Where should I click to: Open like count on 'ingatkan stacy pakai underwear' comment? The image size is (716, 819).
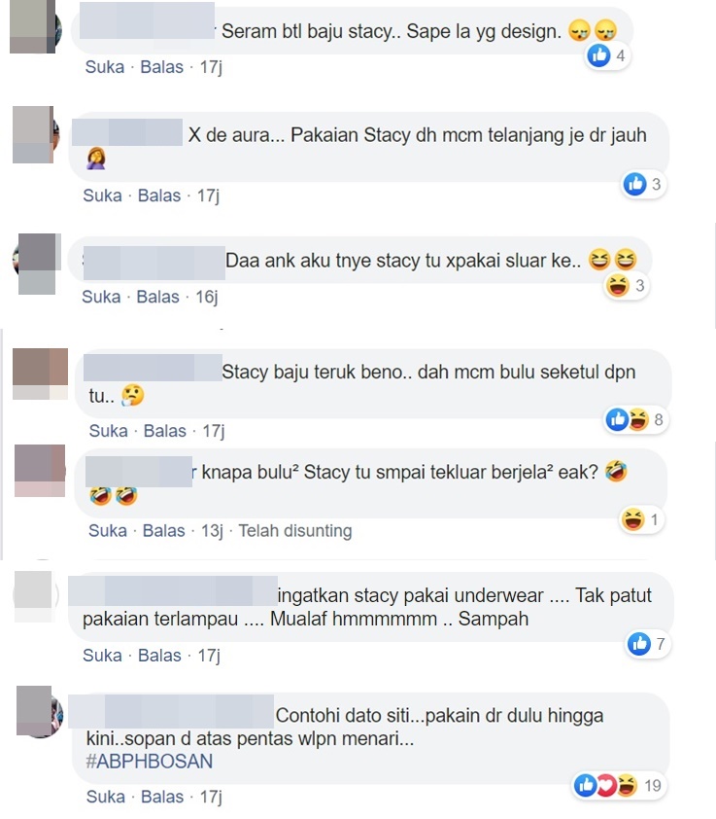point(647,644)
